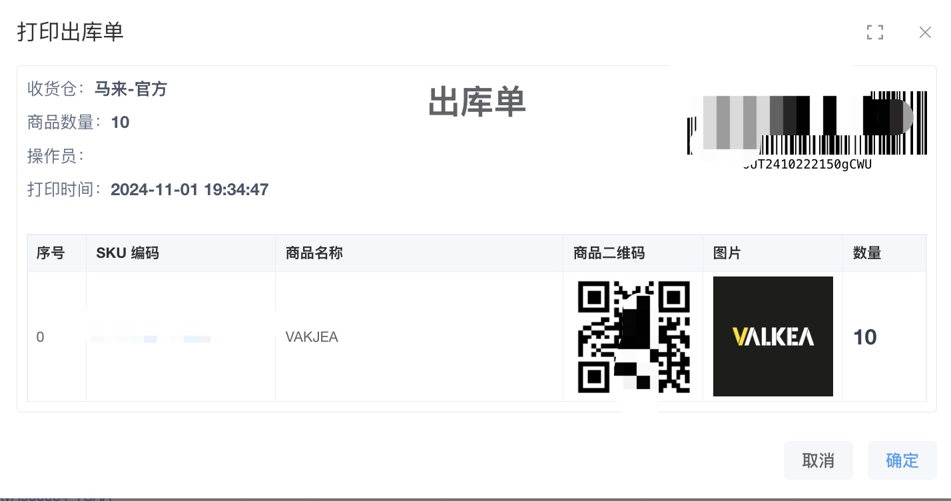The image size is (951, 501).
Task: Click the barcode at the top right
Action: tap(807, 123)
